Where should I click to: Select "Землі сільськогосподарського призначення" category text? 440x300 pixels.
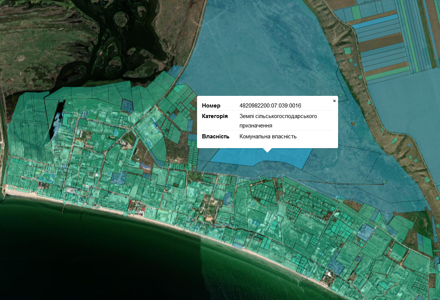tap(278, 120)
